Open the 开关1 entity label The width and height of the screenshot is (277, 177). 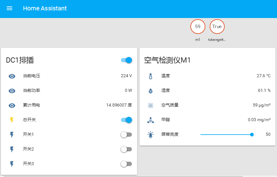28,134
